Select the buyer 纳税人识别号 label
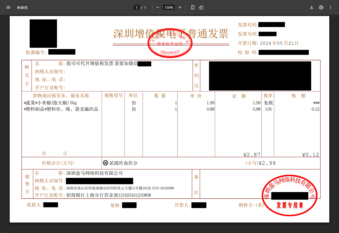Image resolution: width=339 pixels, height=233 pixels. (x=50, y=72)
